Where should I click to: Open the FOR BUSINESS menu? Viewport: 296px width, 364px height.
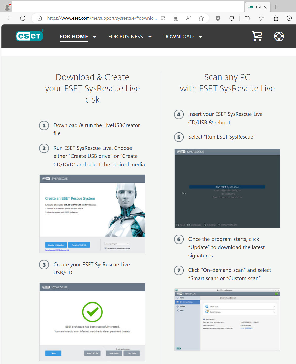[125, 37]
